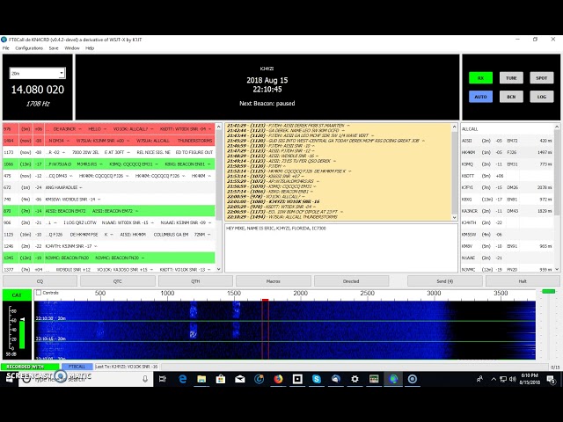Open the Macros button
Image resolution: width=563 pixels, height=422 pixels.
coord(274,281)
